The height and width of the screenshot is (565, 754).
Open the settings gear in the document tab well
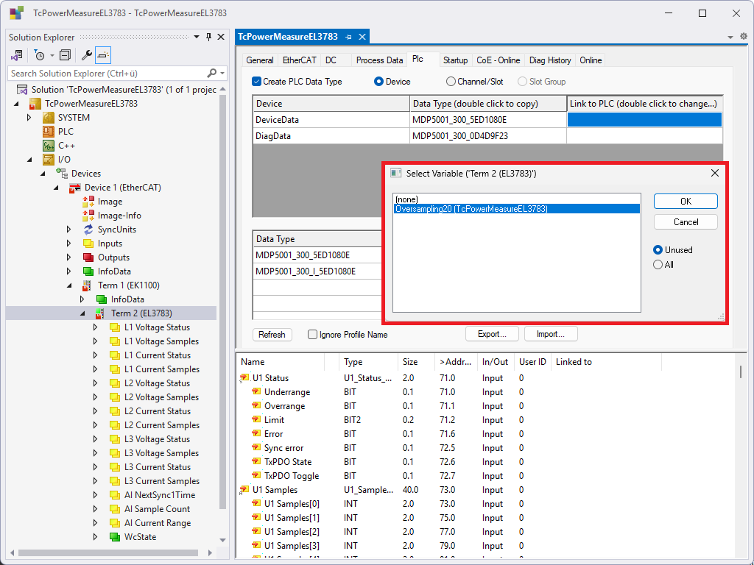tap(744, 37)
